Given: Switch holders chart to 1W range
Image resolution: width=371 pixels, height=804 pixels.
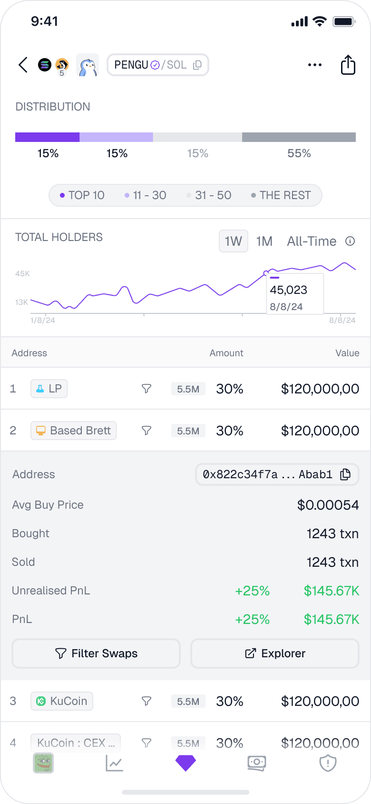Looking at the screenshot, I should coord(234,241).
